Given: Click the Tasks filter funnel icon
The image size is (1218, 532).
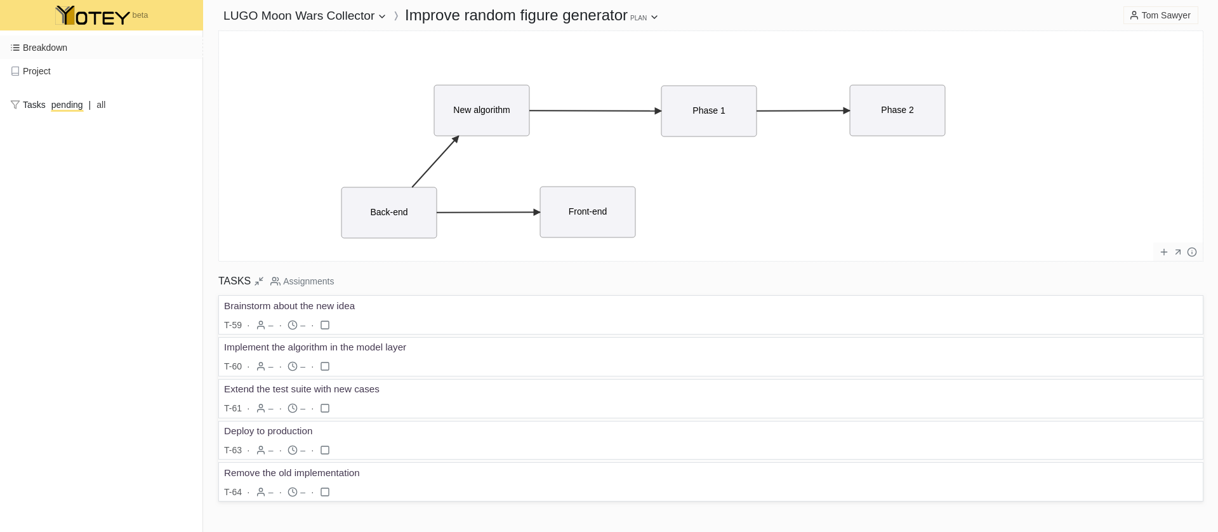Looking at the screenshot, I should pyautogui.click(x=15, y=105).
